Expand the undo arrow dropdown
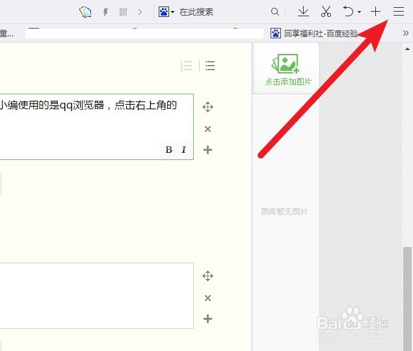413x351 pixels. 359,12
